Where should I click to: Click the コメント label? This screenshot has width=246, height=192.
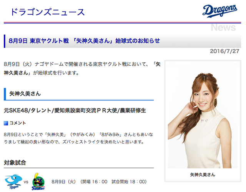tap(18, 123)
